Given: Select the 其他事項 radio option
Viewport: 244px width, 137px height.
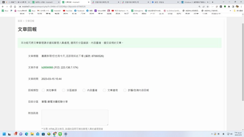Looking at the screenshot, I should [x=43, y=90].
